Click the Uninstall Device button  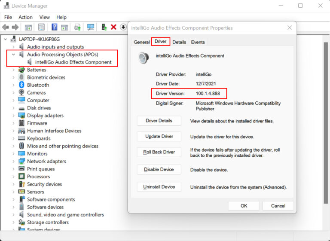[x=159, y=187]
